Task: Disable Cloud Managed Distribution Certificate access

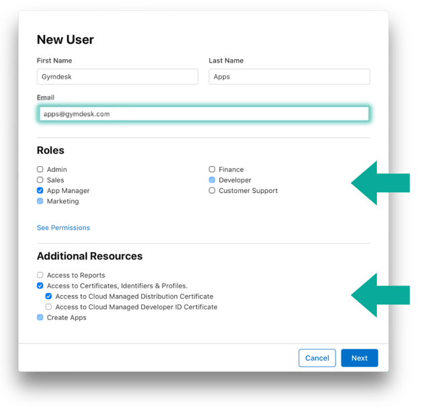Action: point(48,296)
